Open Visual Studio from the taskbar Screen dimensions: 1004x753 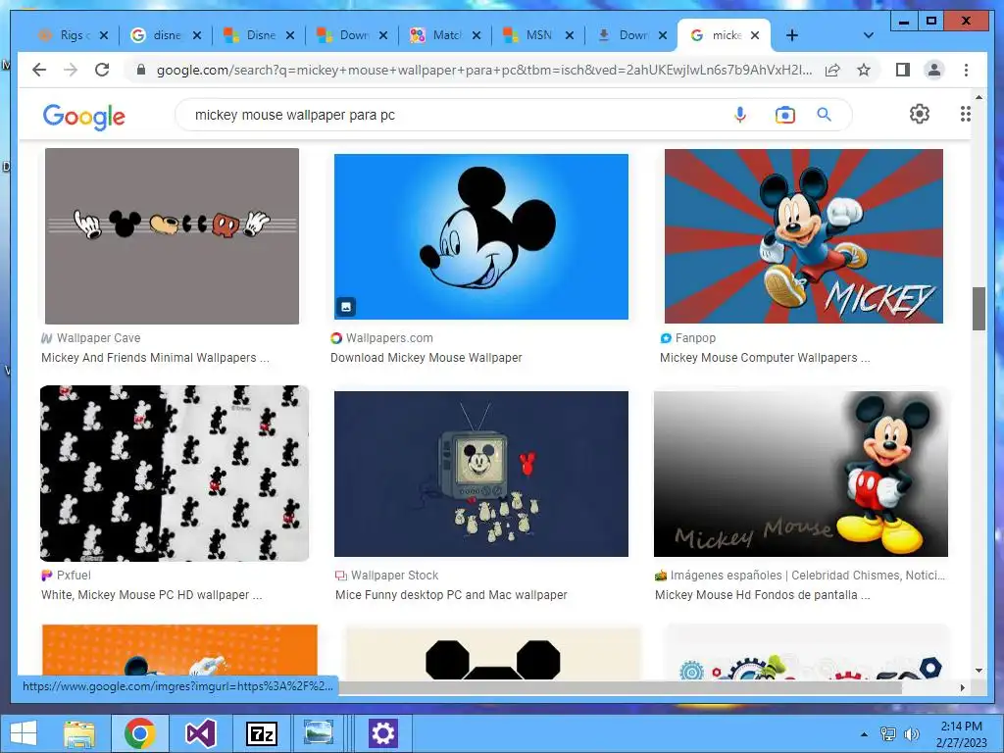point(200,733)
